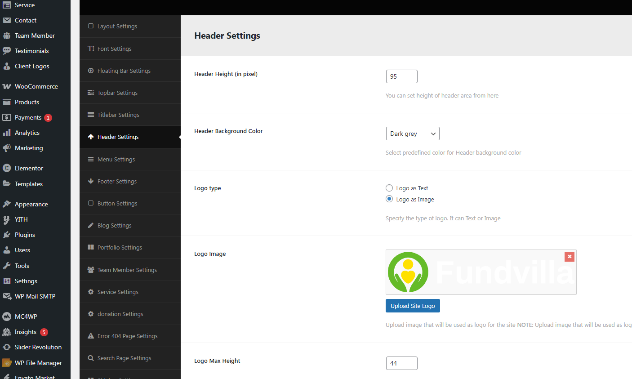Click the Plugins plug icon
Screen dimensions: 632x379
point(7,235)
